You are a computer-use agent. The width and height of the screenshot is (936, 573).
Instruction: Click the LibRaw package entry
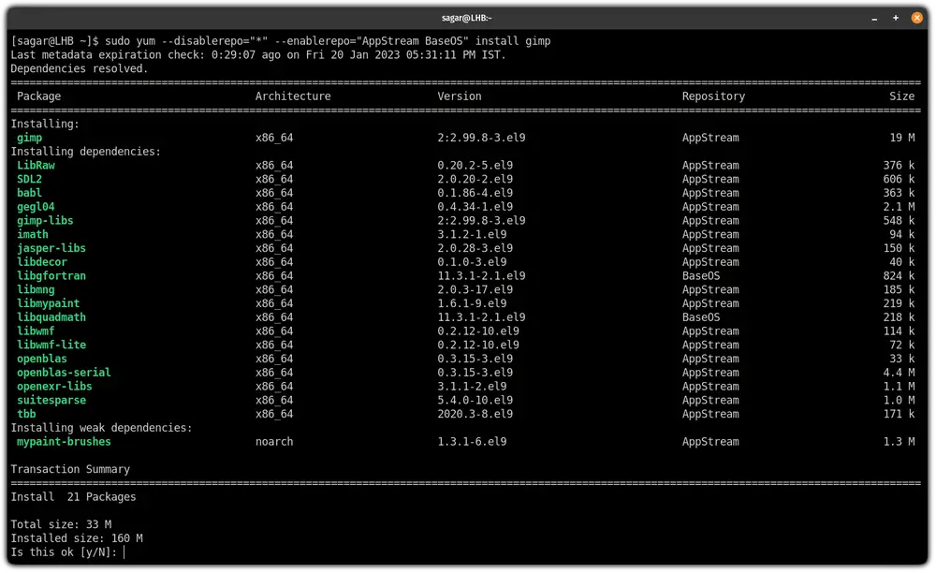click(36, 166)
